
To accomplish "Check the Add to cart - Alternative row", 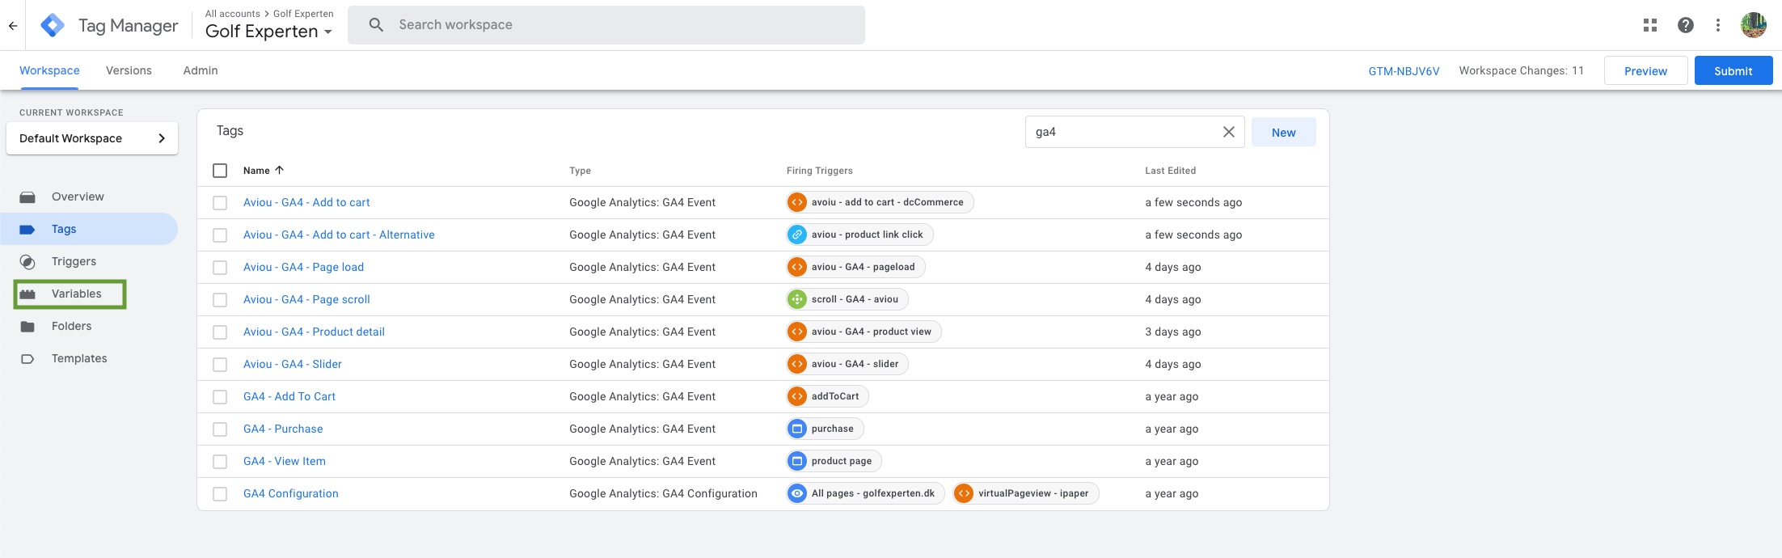I will coord(220,235).
